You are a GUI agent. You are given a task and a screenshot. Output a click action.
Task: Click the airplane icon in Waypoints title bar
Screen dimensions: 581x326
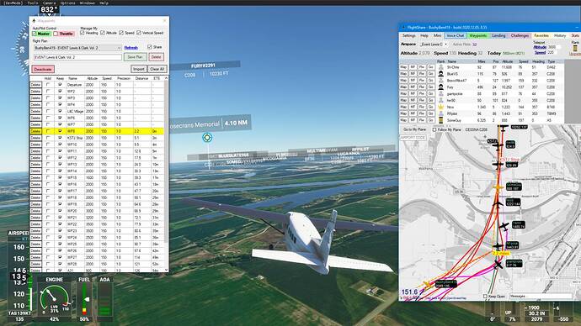click(34, 21)
